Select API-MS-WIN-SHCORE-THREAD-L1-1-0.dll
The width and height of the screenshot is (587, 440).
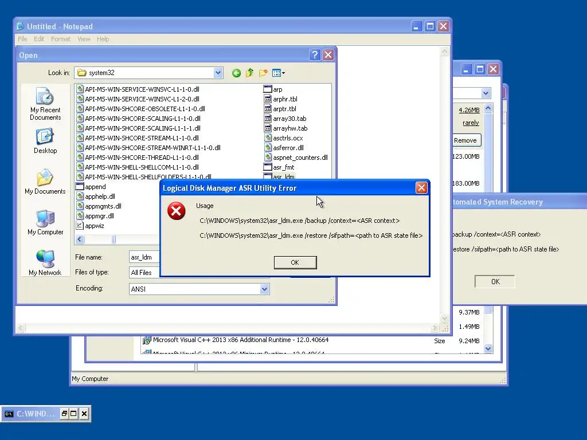[x=138, y=158]
